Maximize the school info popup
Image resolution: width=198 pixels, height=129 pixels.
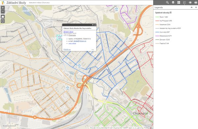pos(93,25)
